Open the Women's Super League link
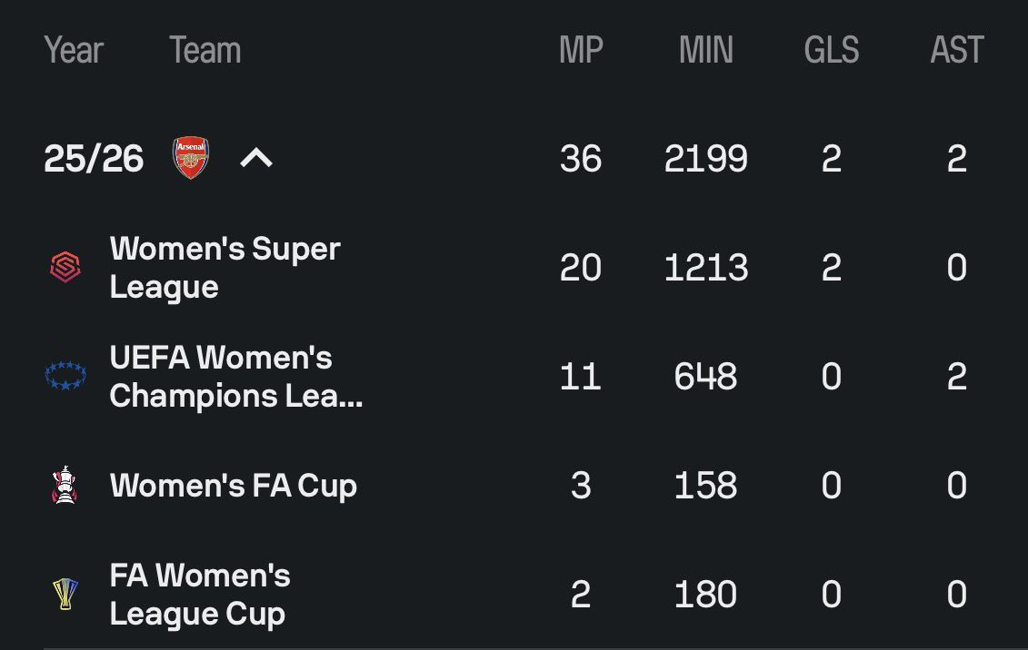Screen dimensions: 1028x650 (x=225, y=268)
